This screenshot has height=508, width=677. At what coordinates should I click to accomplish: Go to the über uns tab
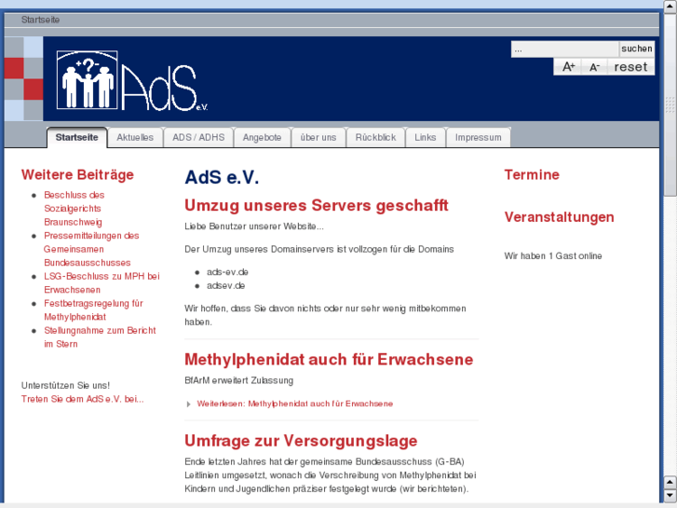point(318,137)
